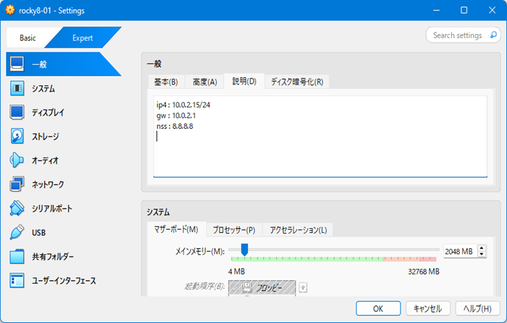This screenshot has height=323, width=507.
Task: Click the 2048 MB memory value field
Action: [460, 251]
